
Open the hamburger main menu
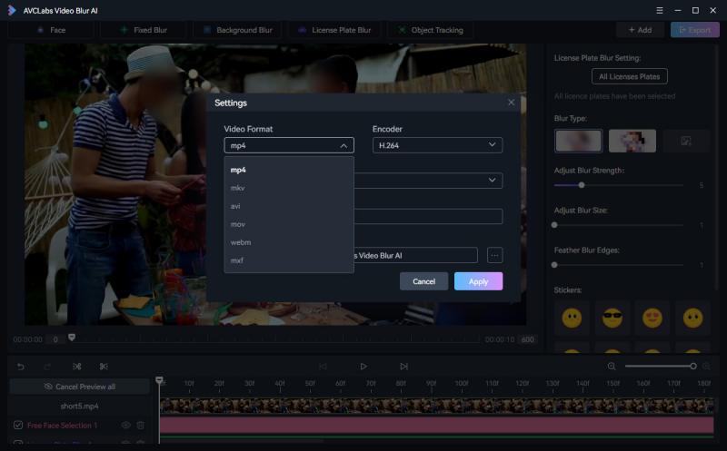pos(660,10)
